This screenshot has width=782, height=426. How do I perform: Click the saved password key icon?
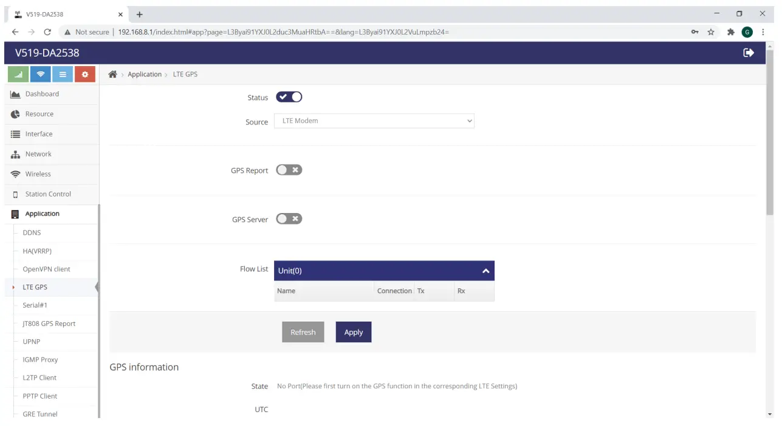695,32
